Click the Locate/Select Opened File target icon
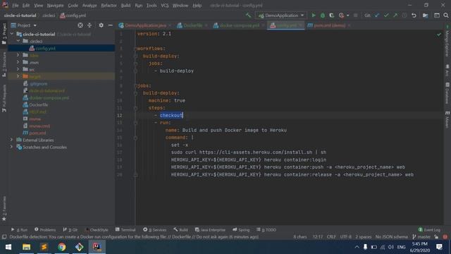451x254 pixels. click(x=80, y=25)
